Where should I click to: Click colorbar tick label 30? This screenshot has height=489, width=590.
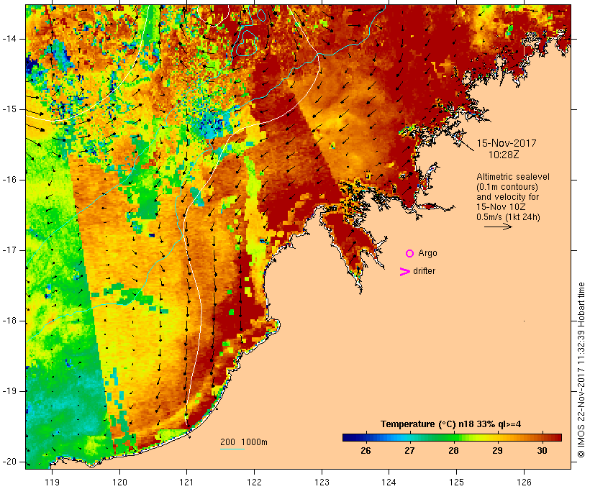click(542, 450)
